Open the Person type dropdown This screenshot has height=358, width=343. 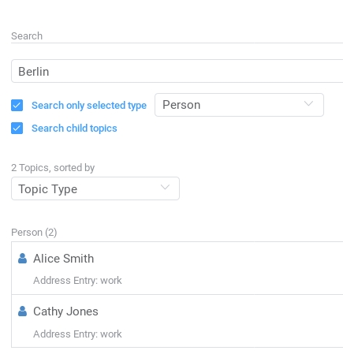click(239, 105)
